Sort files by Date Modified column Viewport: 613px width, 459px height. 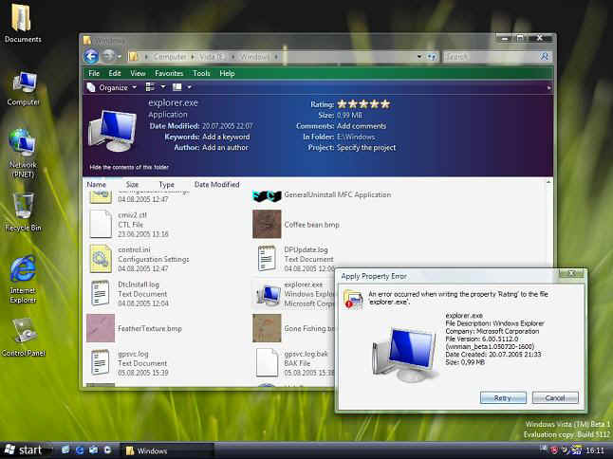tap(216, 185)
